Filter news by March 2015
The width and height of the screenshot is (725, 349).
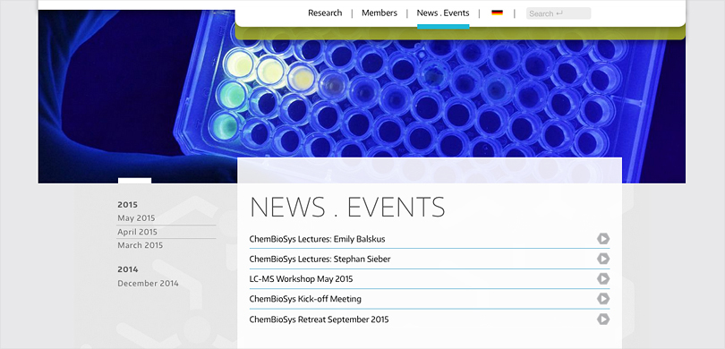141,245
